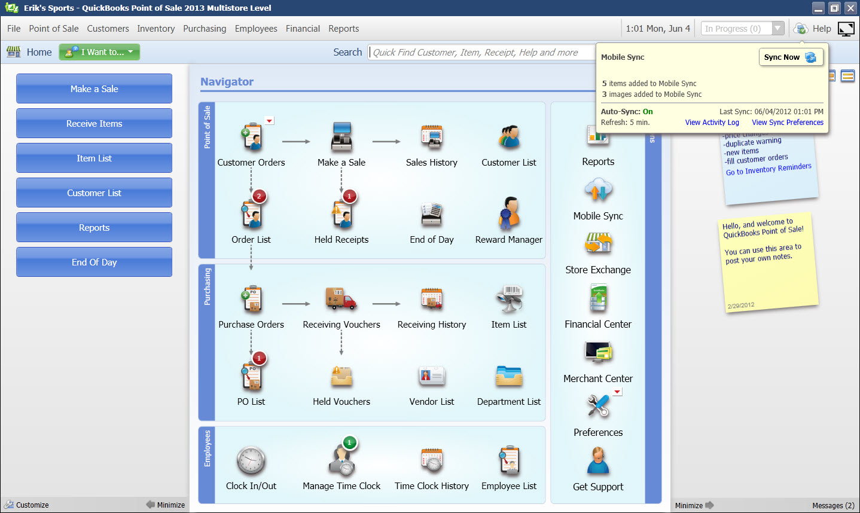This screenshot has width=860, height=513.
Task: Open the Receiving History icon
Action: (432, 299)
